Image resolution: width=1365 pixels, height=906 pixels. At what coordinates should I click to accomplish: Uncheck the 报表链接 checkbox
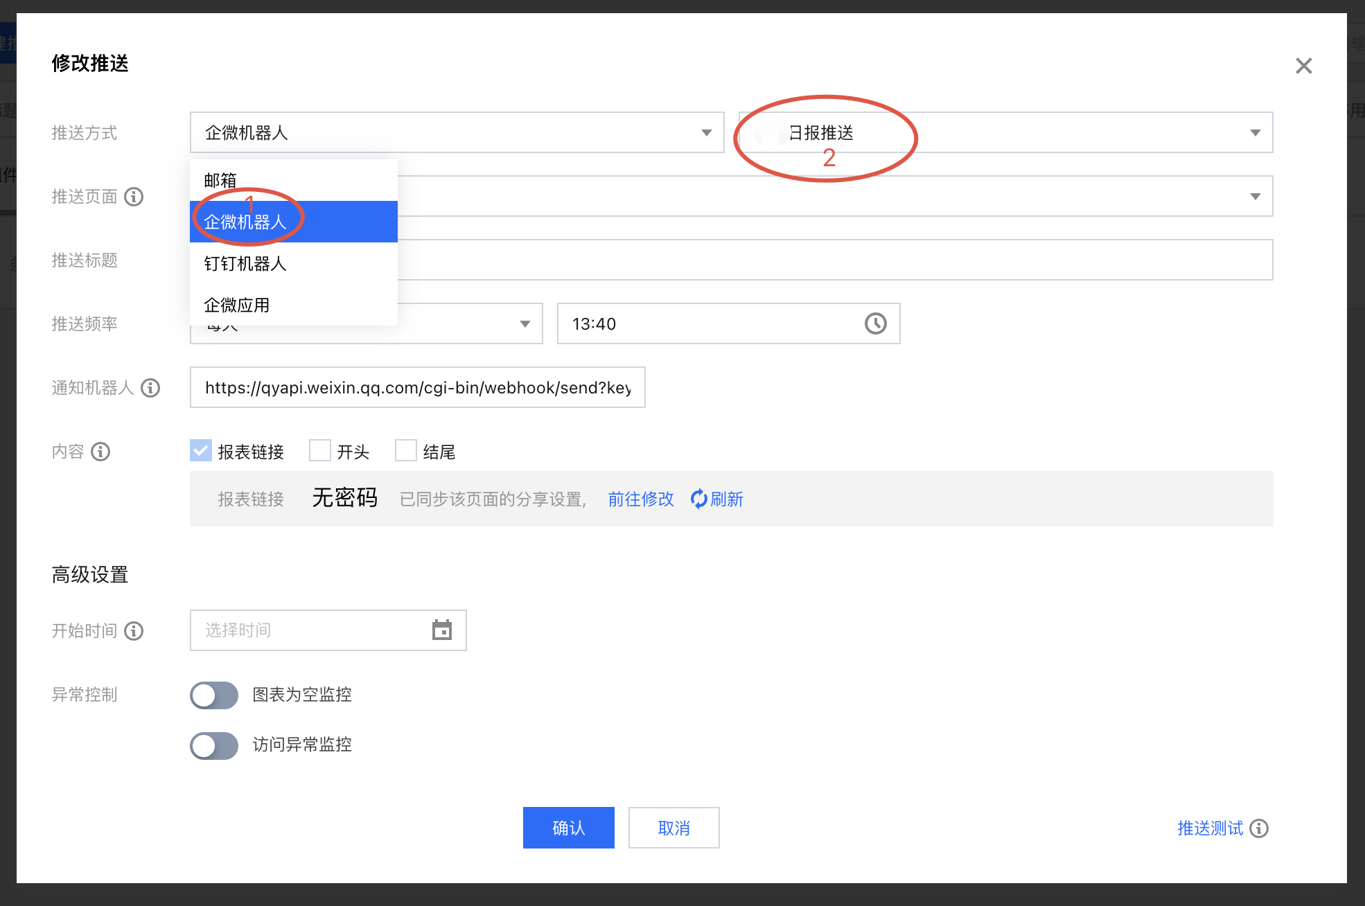[x=201, y=451]
